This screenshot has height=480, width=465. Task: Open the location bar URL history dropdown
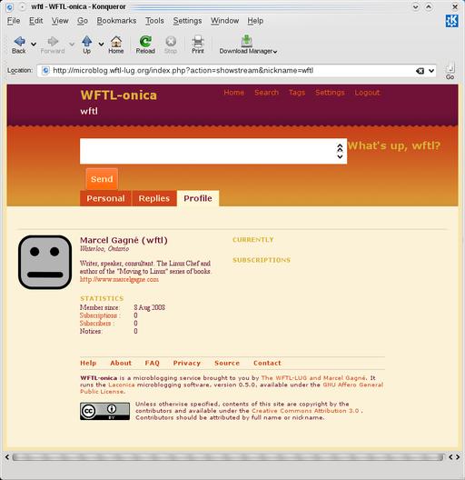(x=431, y=71)
